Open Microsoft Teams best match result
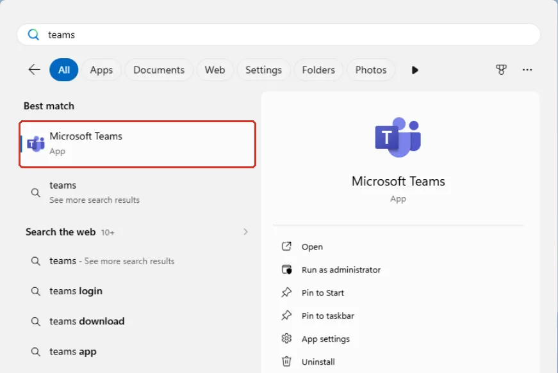The image size is (558, 373). (x=137, y=144)
